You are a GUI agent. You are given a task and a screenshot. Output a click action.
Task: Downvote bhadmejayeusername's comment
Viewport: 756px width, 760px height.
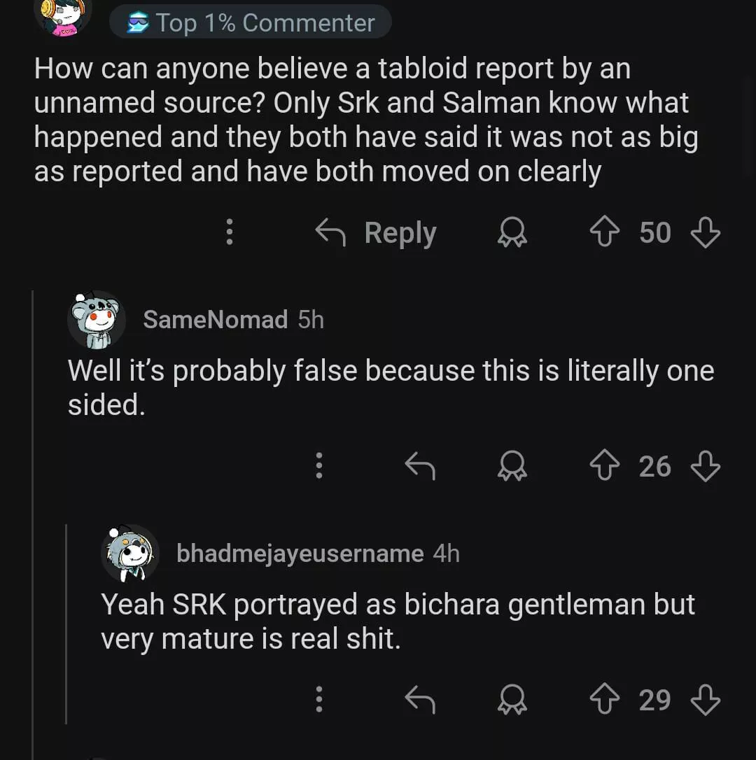coord(705,700)
